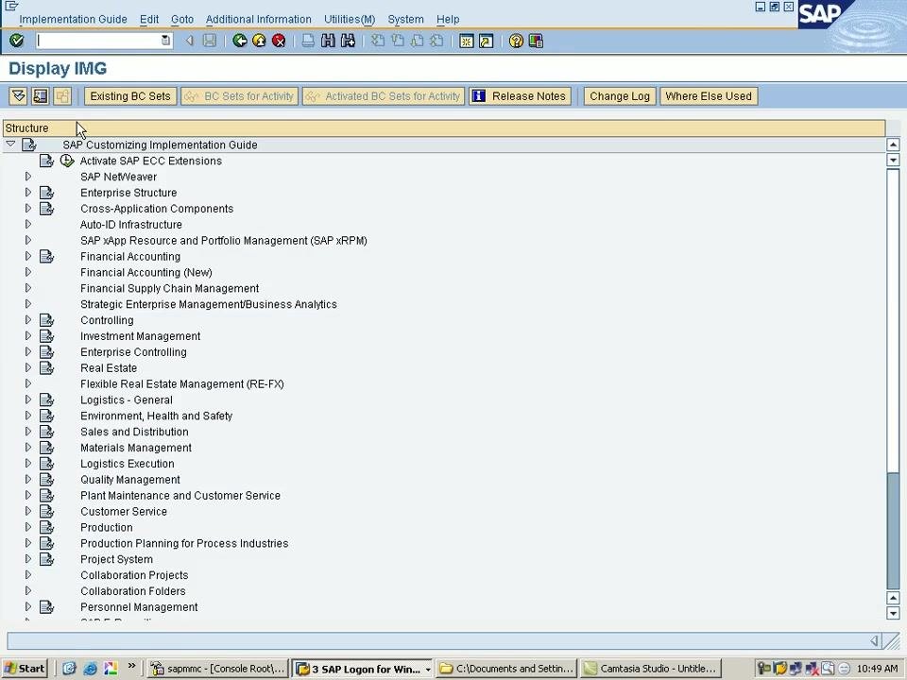The width and height of the screenshot is (907, 680).
Task: Select Environment, Health and Safety row
Action: tap(156, 416)
